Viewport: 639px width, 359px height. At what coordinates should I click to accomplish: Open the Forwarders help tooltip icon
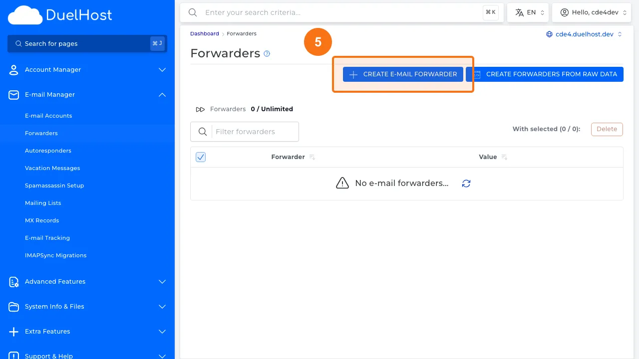[267, 53]
